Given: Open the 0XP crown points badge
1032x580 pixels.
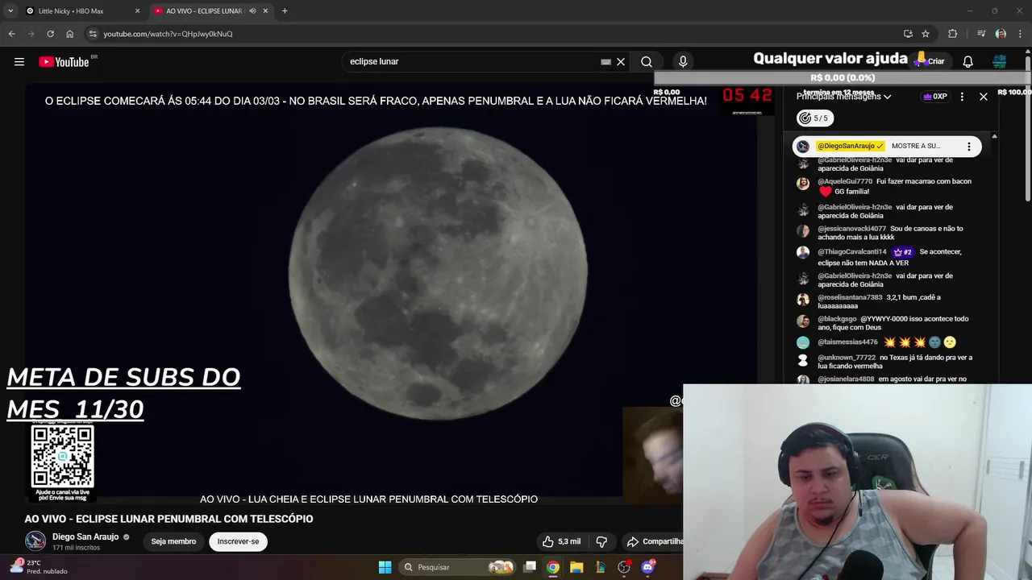Looking at the screenshot, I should coord(935,97).
